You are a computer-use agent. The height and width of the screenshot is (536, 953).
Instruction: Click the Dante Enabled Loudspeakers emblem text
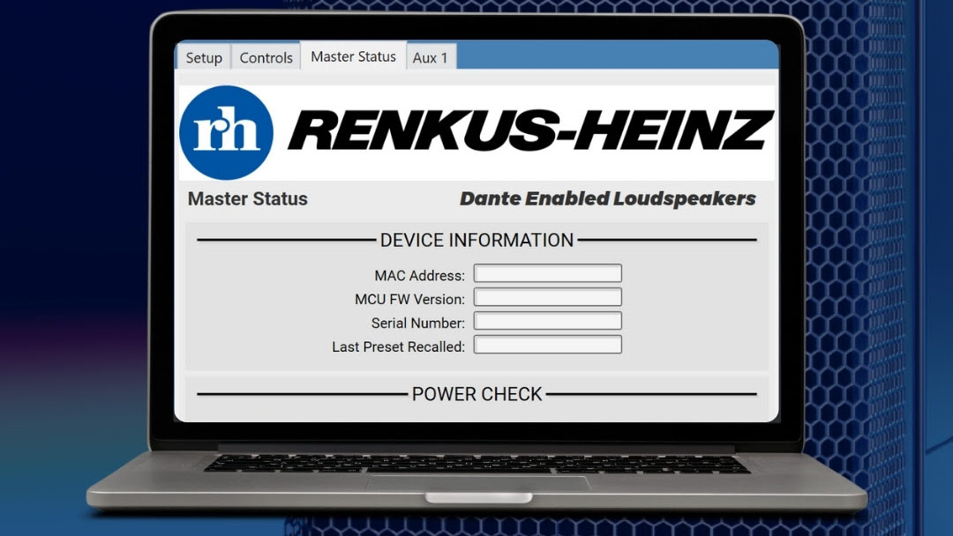coord(607,198)
